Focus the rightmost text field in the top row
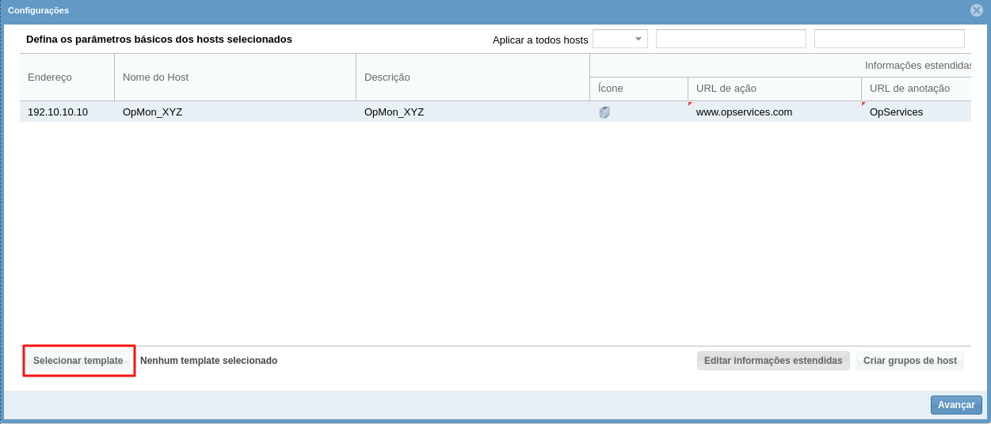 tap(889, 39)
